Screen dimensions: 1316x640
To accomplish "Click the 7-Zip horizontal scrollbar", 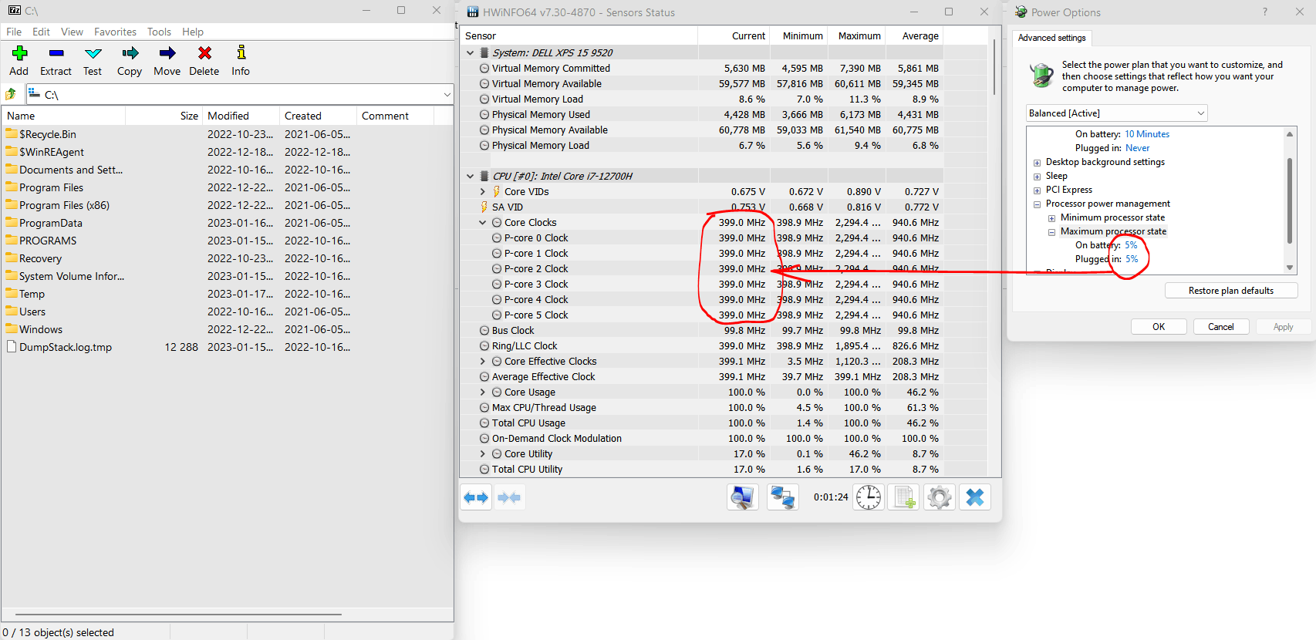I will 177,615.
